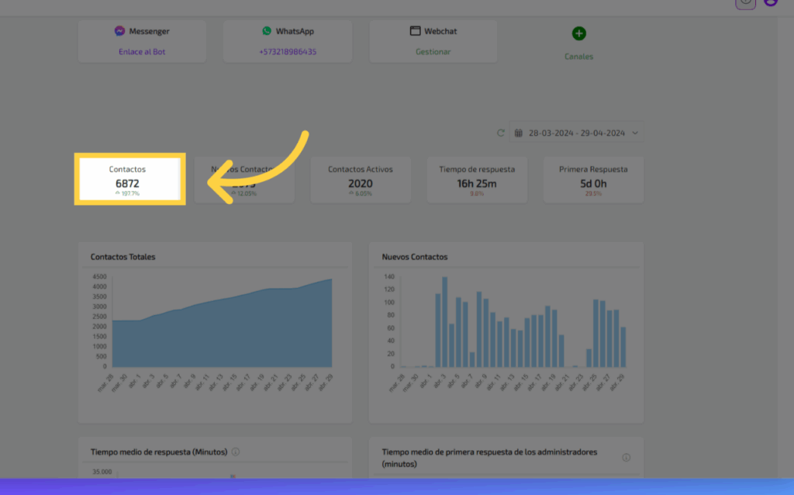
Task: Select the highlighted Contactos 6872 card
Action: pos(128,179)
